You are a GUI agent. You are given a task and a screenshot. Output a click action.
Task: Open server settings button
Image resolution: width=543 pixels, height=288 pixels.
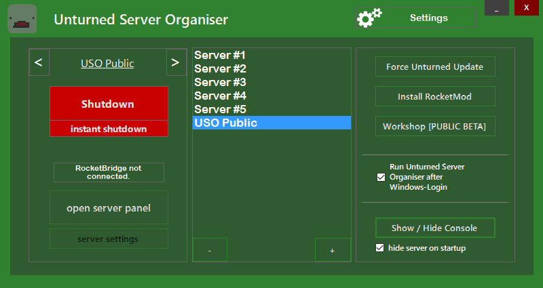[x=109, y=239]
